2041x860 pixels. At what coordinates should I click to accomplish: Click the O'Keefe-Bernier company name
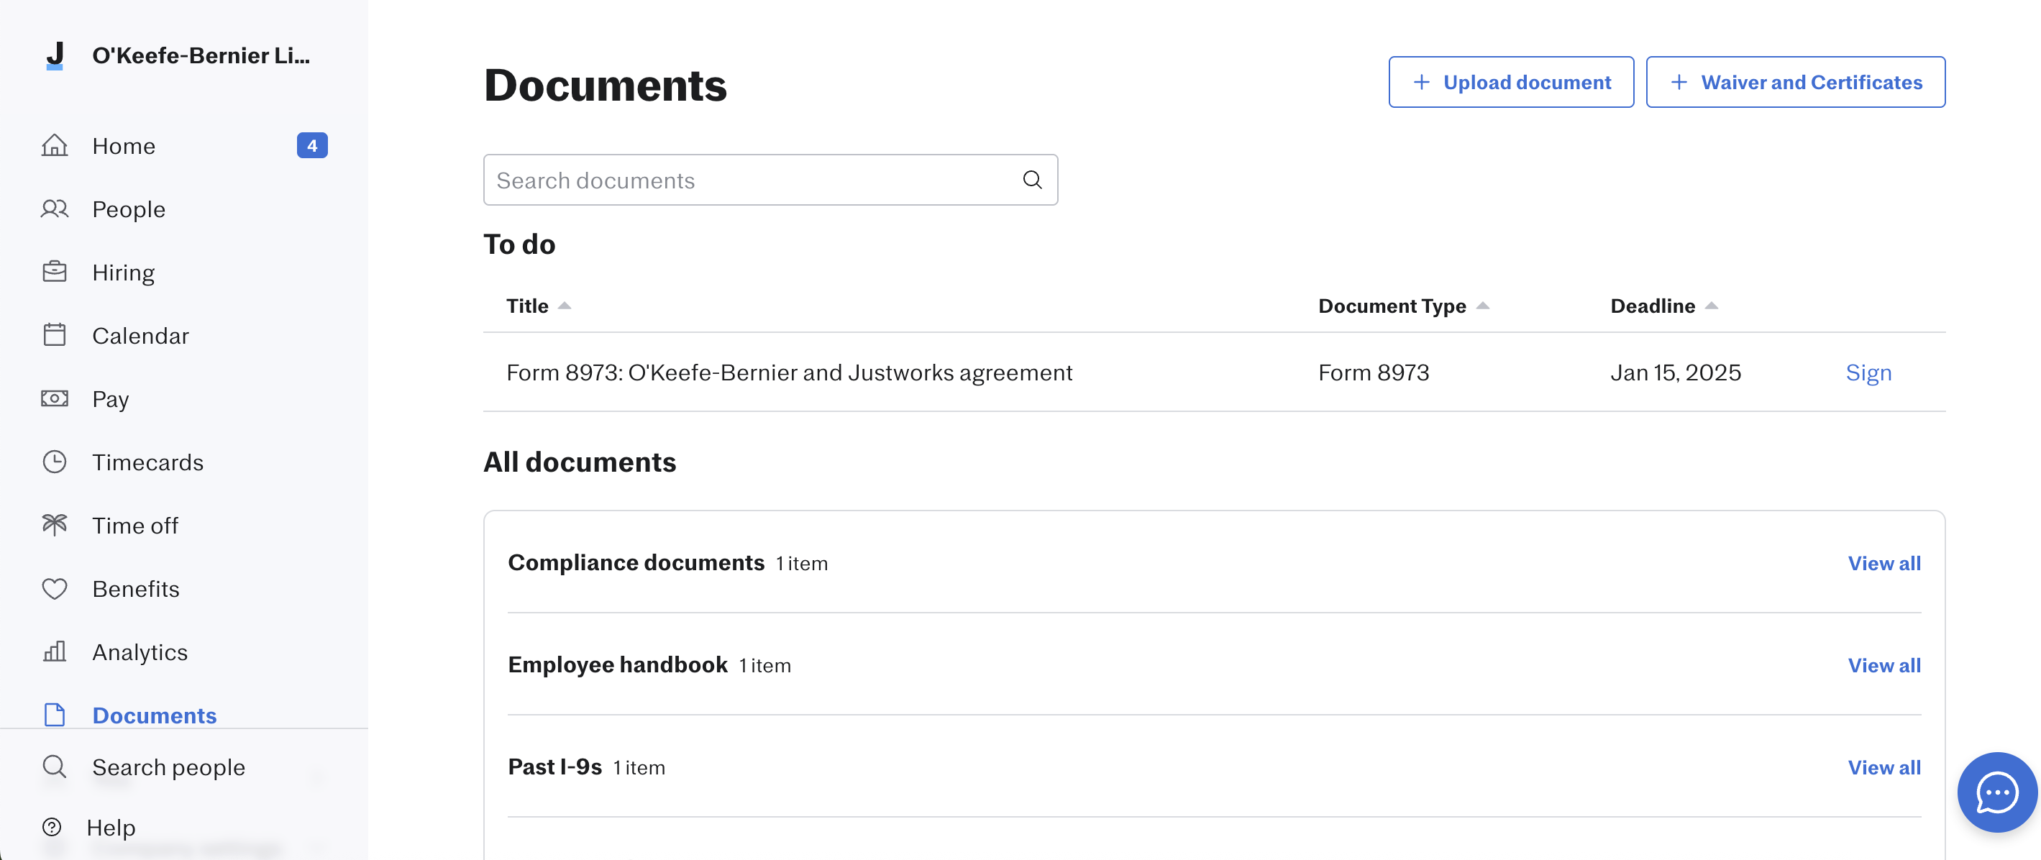click(201, 55)
